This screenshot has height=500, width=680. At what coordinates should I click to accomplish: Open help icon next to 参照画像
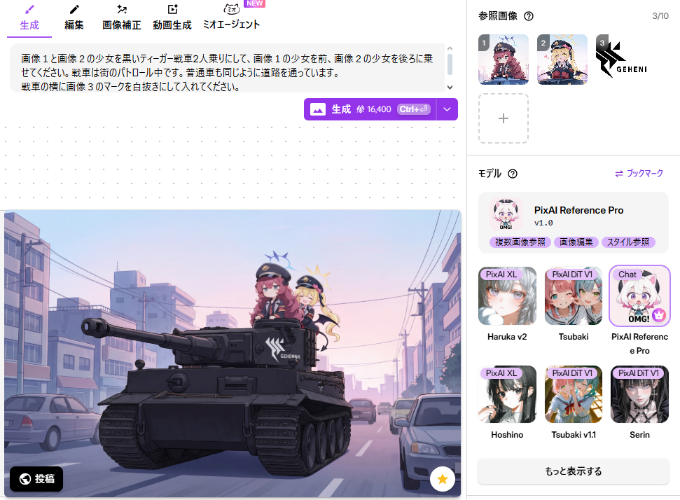click(x=529, y=16)
